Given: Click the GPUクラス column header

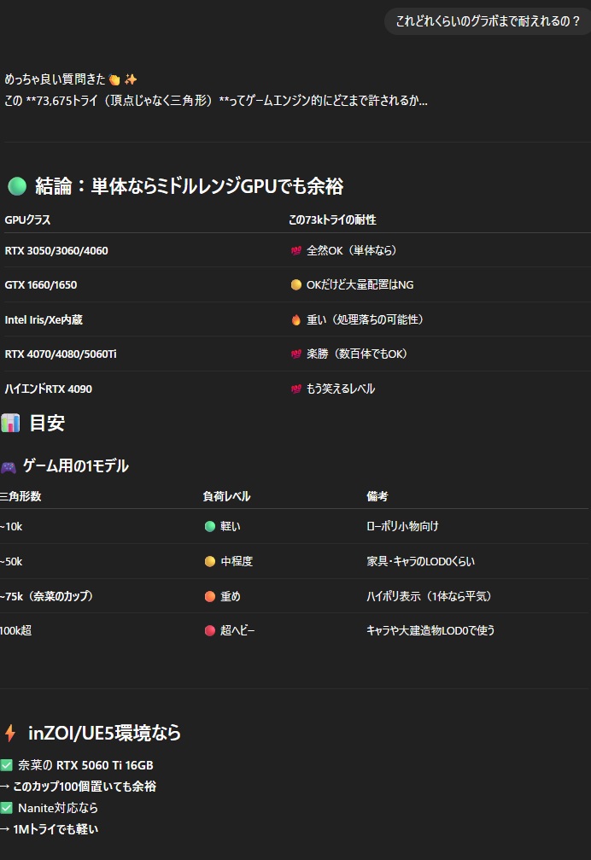Looking at the screenshot, I should (x=27, y=220).
